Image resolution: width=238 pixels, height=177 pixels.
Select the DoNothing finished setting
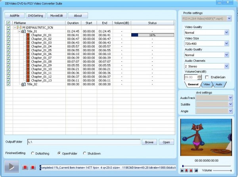32,153
